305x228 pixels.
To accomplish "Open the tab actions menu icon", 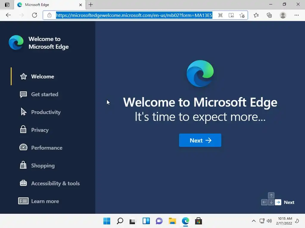I will pos(7,5).
